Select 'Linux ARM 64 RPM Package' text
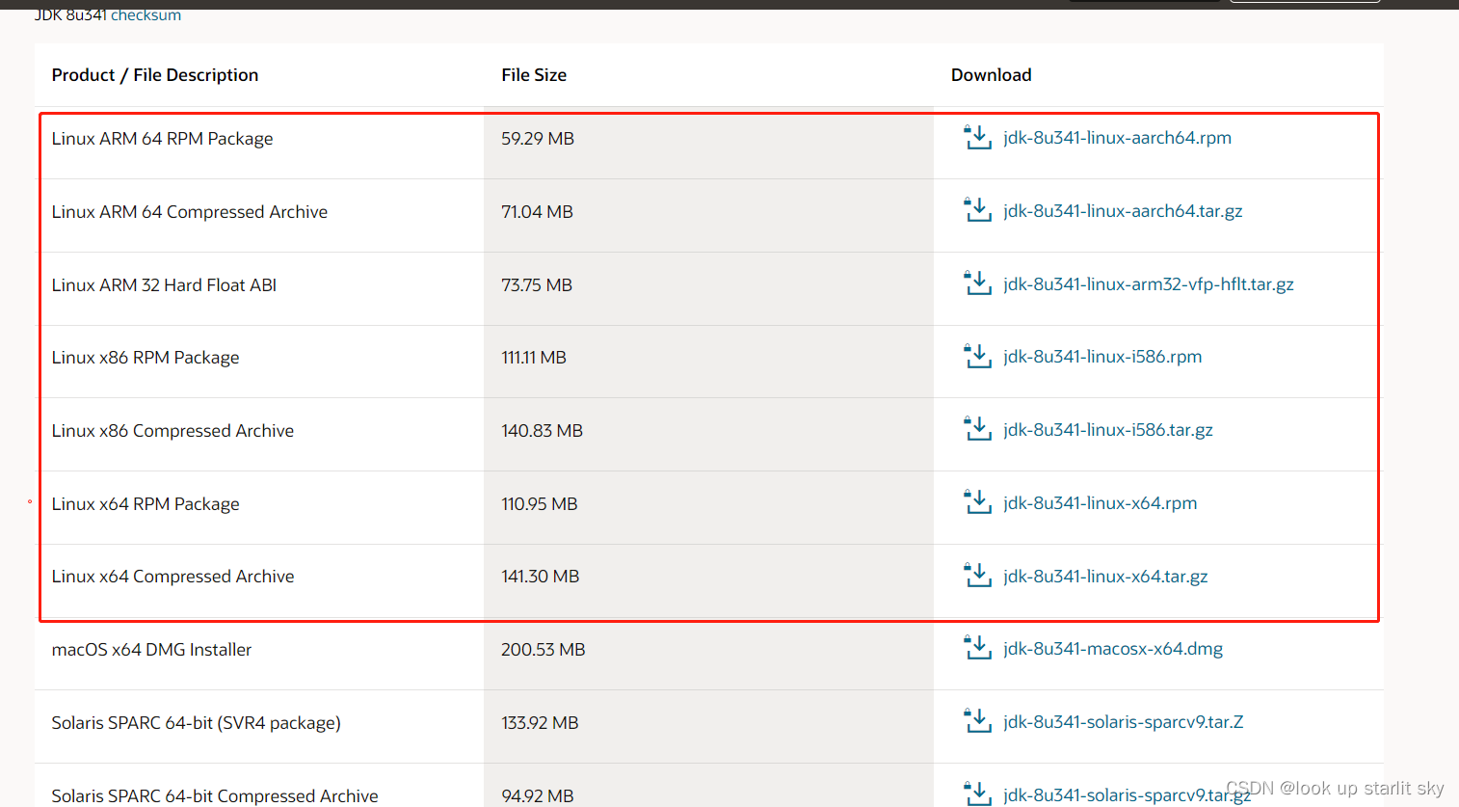This screenshot has height=807, width=1459. point(162,139)
